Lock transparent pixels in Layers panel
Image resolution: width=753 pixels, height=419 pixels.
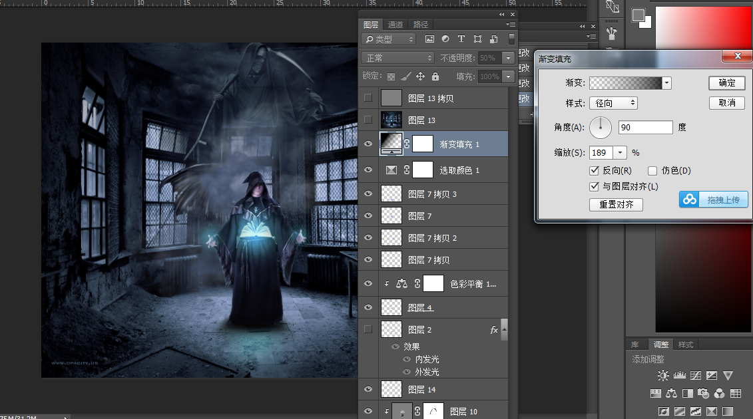pyautogui.click(x=391, y=76)
